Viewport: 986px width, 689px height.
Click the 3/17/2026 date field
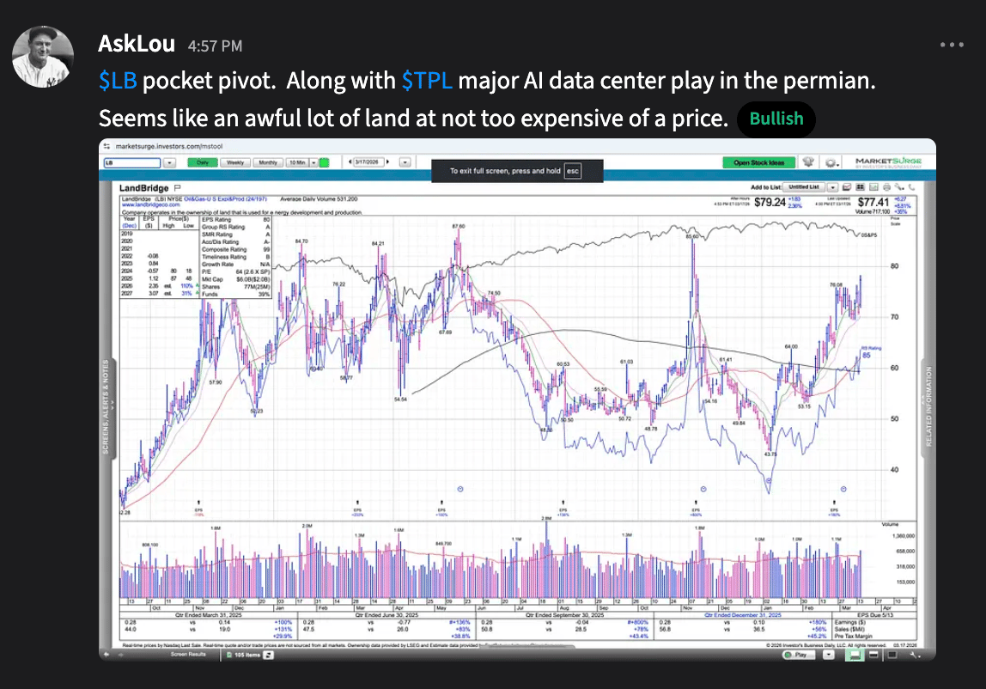pos(368,162)
